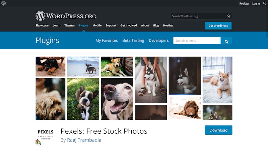Click the Register link
This screenshot has height=150, width=268.
pyautogui.click(x=244, y=4)
